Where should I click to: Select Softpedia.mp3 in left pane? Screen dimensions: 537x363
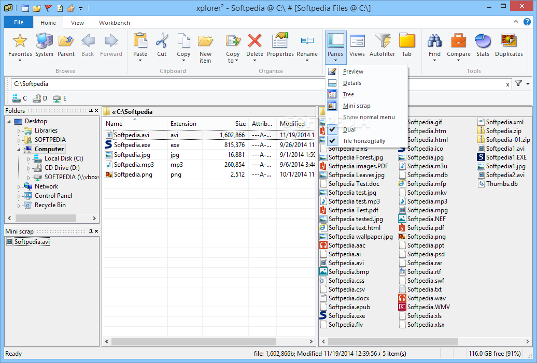[x=134, y=165]
